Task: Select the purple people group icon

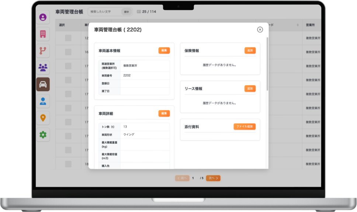Action: pos(43,68)
